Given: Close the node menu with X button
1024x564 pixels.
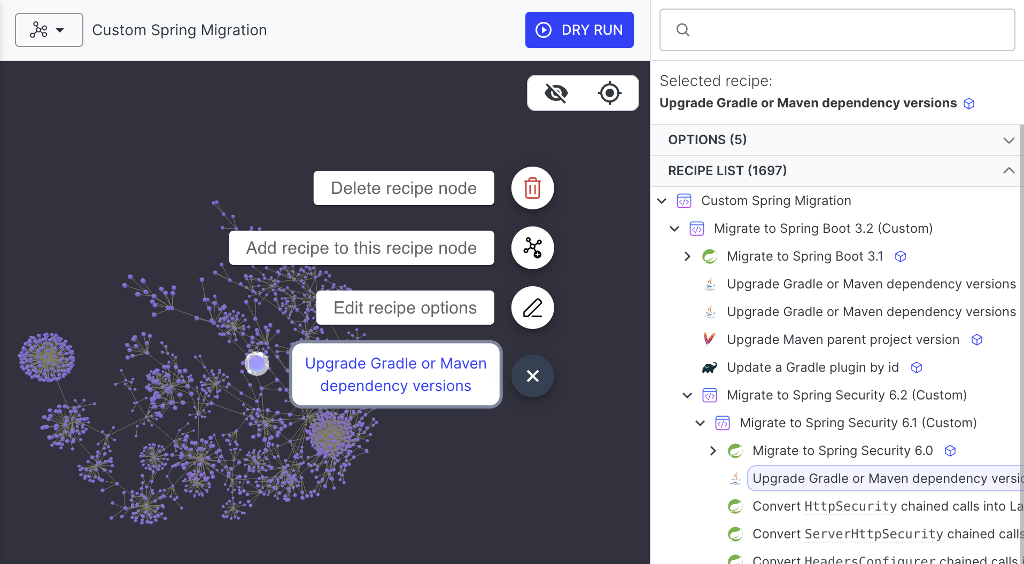Looking at the screenshot, I should click(532, 376).
